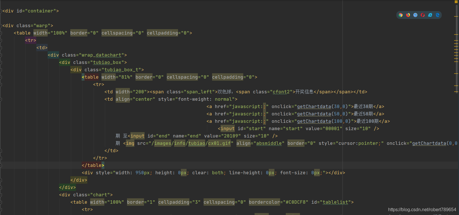The width and height of the screenshot is (459, 215).
Task: Open page in Safari browser icon
Action: 415,15
